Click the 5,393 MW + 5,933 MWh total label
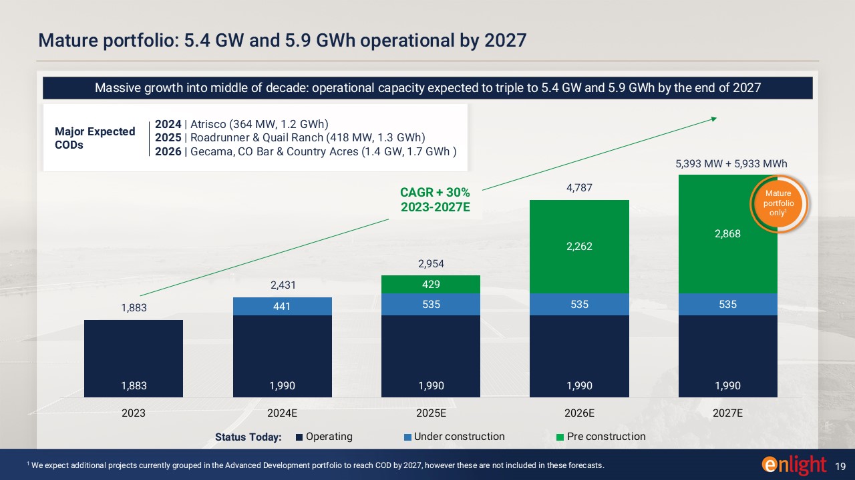 point(729,164)
